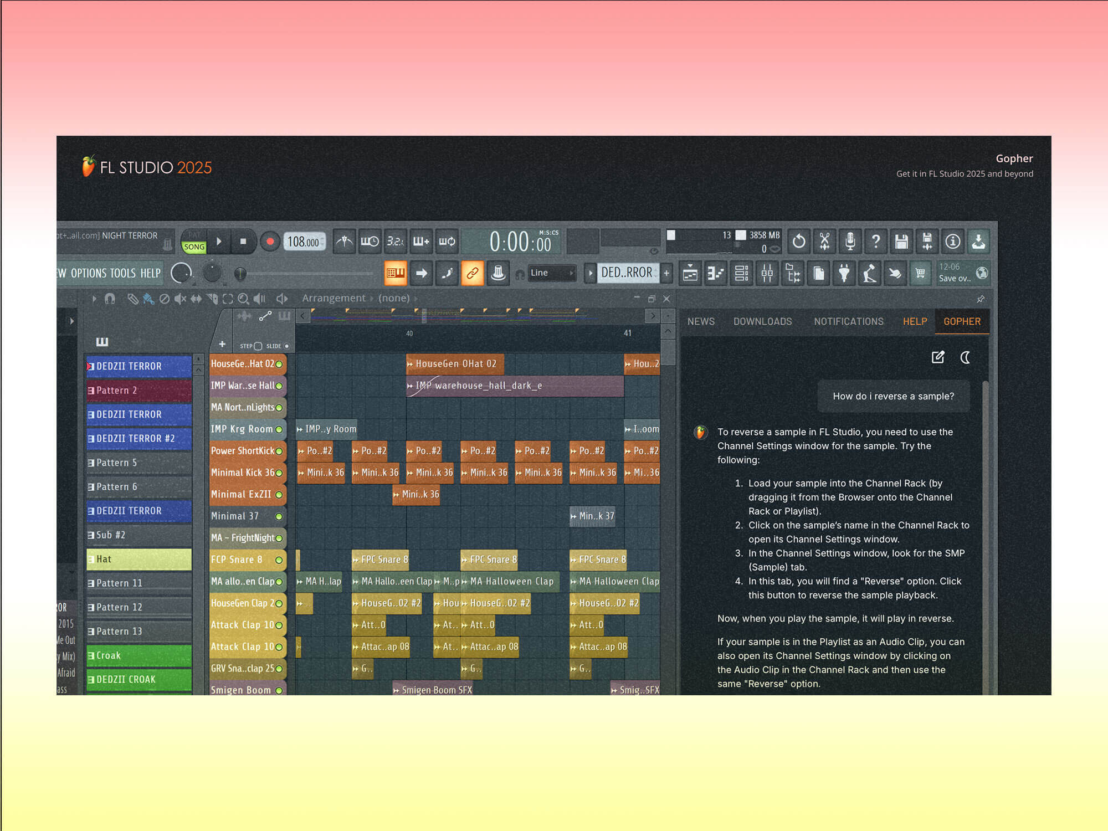Screen dimensions: 1108x831
Task: Mute the HouseGe..Hat 02 track
Action: click(279, 364)
